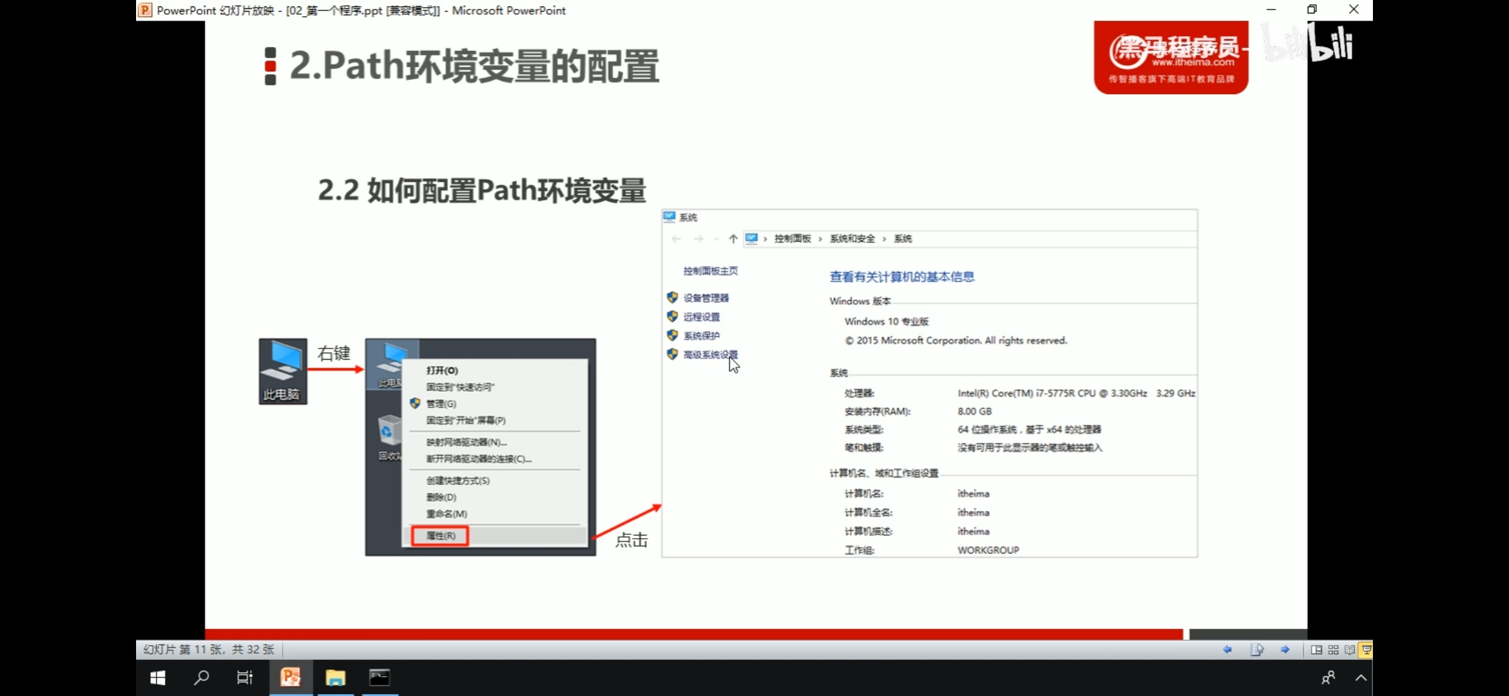
Task: Click the slide heading about Path configuration
Action: pos(474,66)
